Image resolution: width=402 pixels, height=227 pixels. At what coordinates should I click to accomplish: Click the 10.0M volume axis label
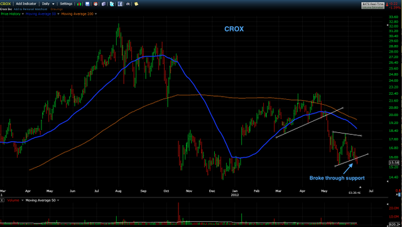pos(393,217)
